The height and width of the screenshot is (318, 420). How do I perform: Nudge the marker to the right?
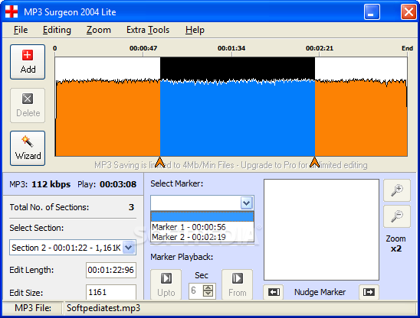(x=369, y=292)
